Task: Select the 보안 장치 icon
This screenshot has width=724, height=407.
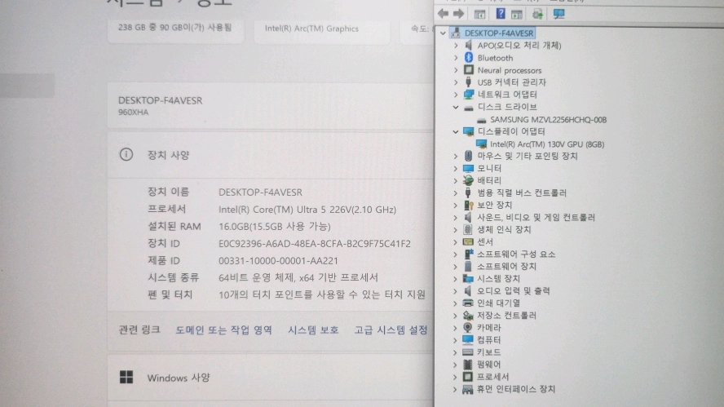Action: pos(468,205)
